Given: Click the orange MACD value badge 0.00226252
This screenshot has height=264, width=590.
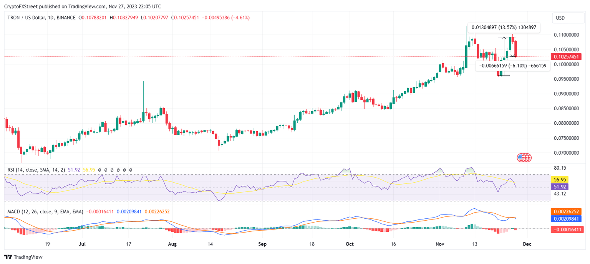Looking at the screenshot, I should click(565, 211).
